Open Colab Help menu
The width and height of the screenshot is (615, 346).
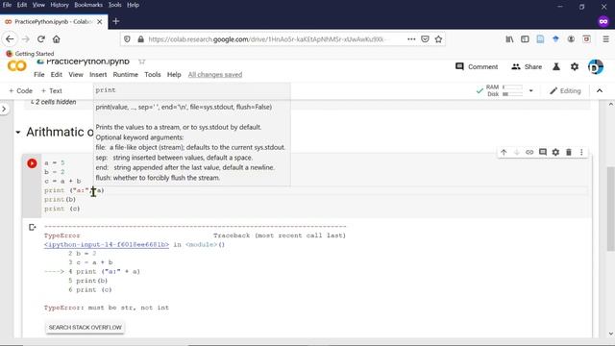174,75
